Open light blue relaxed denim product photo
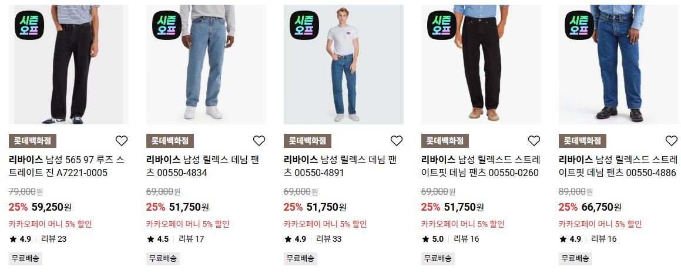 pos(206,65)
